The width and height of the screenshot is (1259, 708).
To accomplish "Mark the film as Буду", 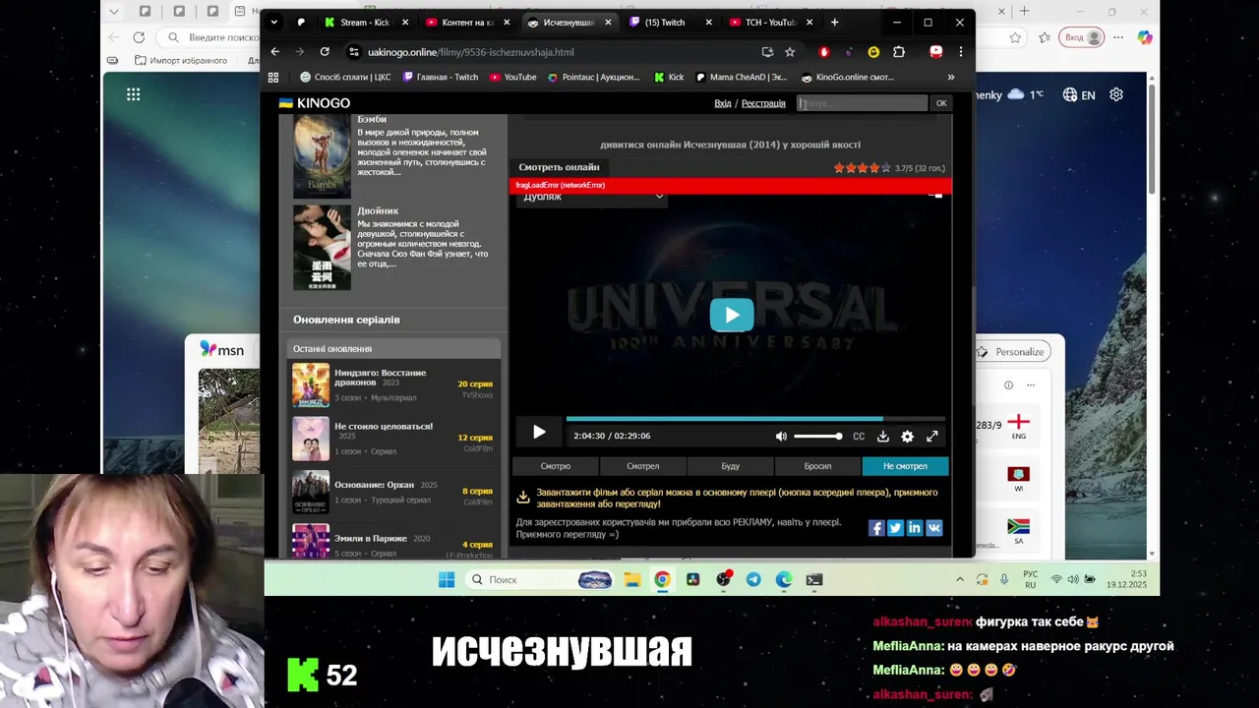I will (731, 466).
